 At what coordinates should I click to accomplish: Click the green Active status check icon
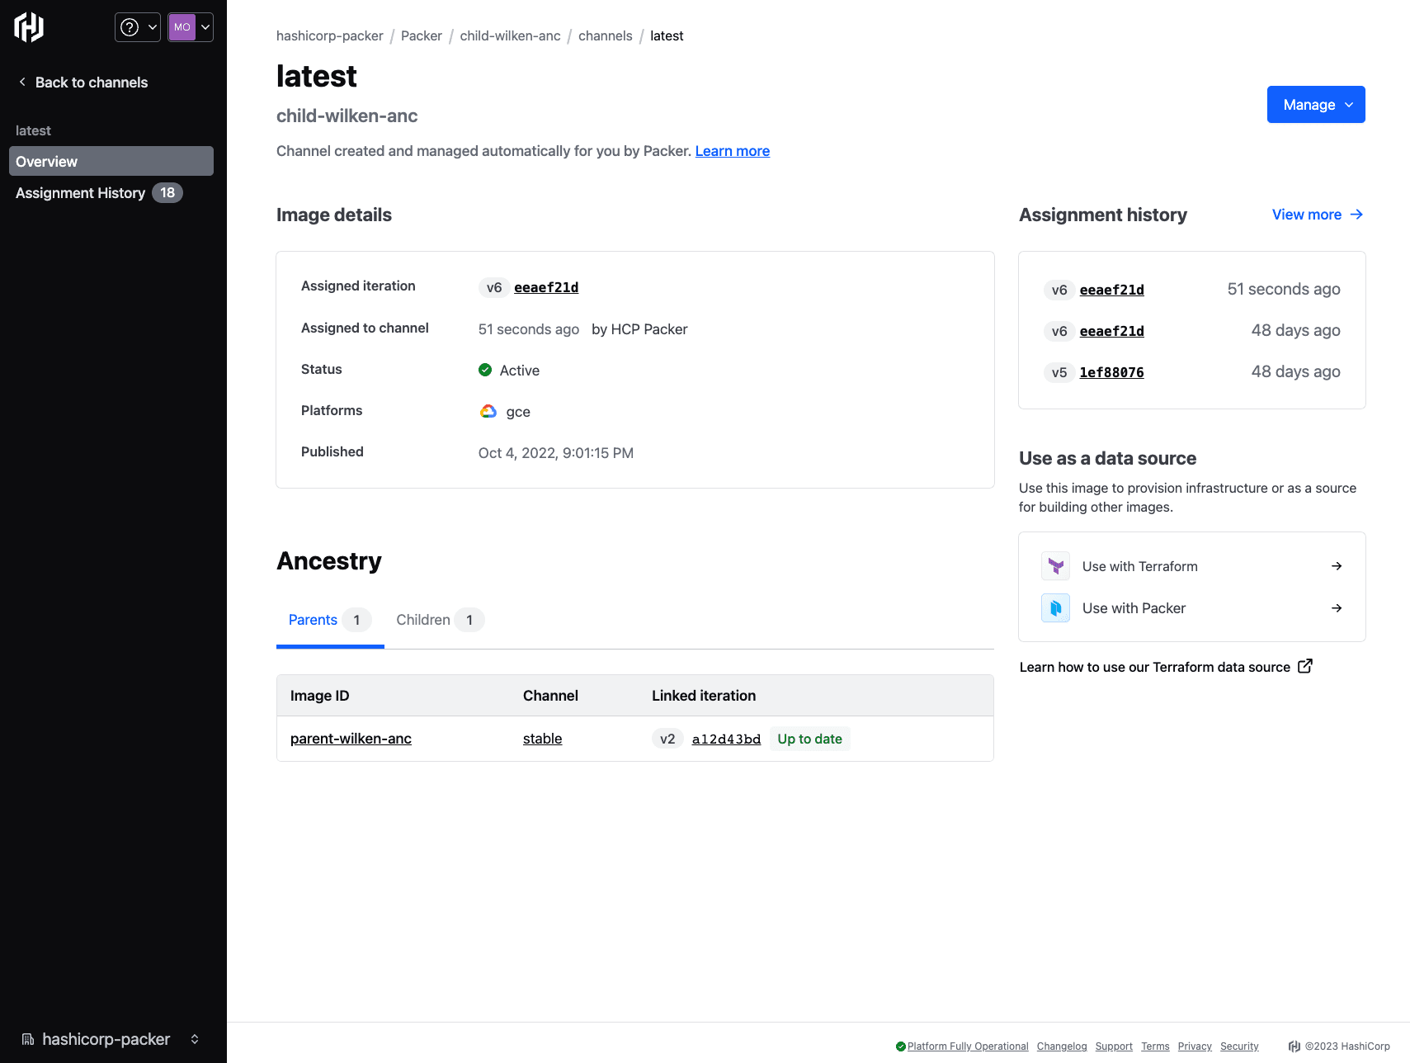click(485, 370)
